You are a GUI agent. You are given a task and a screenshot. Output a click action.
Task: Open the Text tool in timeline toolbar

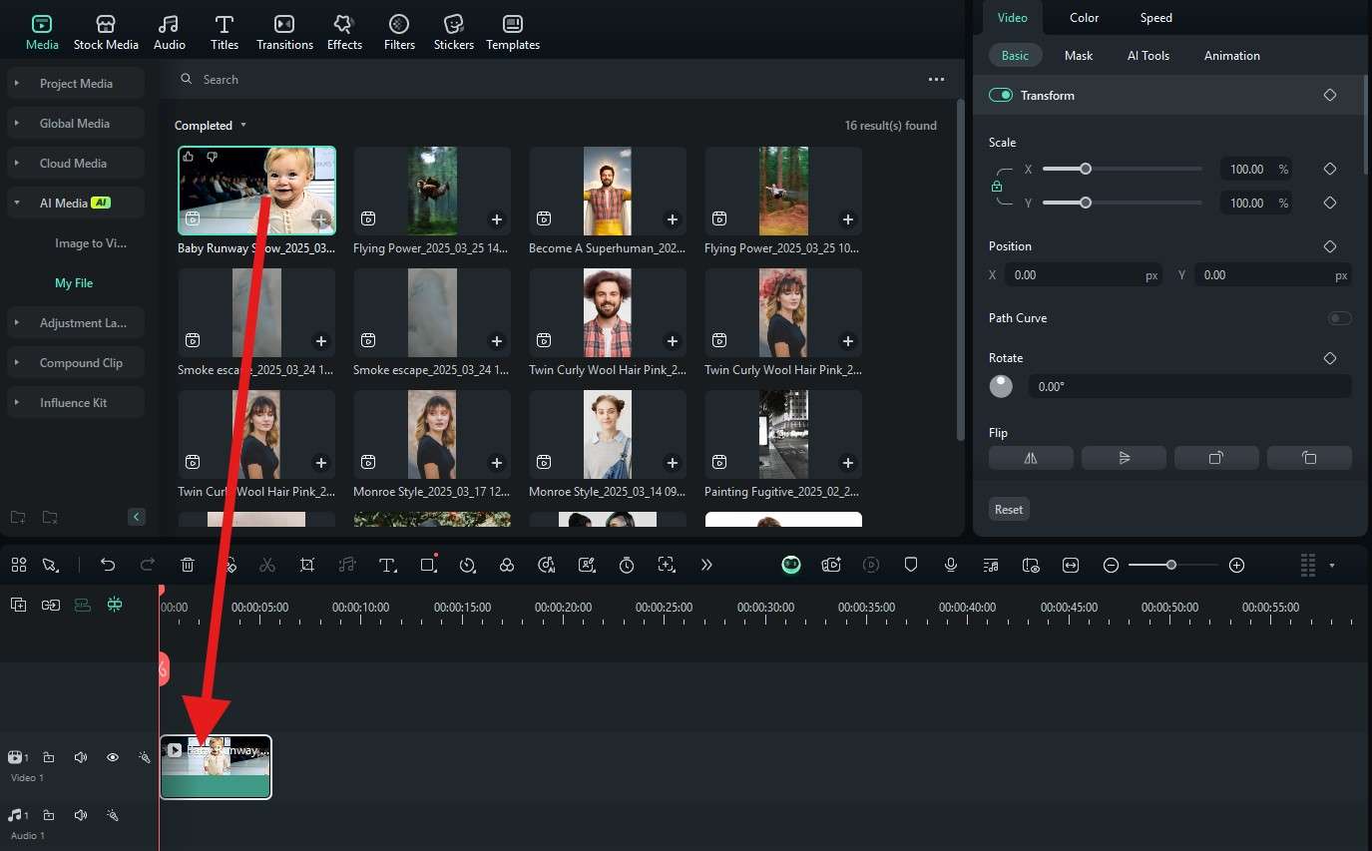tap(387, 565)
